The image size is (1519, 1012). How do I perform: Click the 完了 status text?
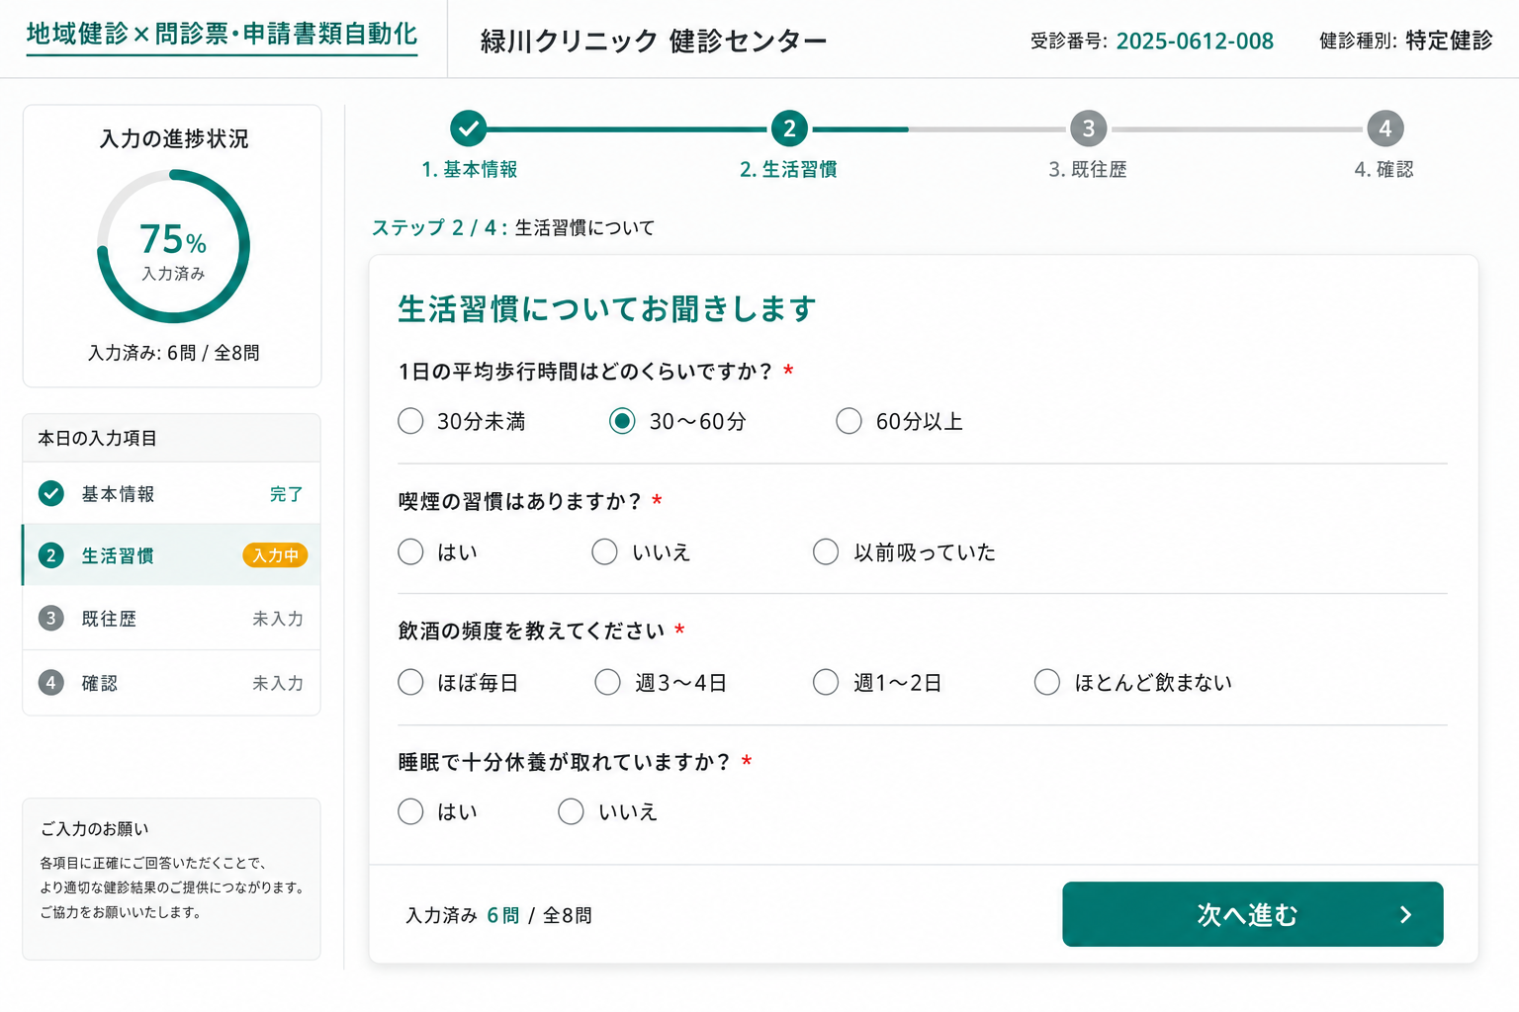(x=286, y=493)
